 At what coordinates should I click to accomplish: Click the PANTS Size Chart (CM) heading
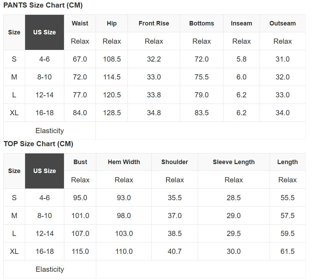(43, 6)
